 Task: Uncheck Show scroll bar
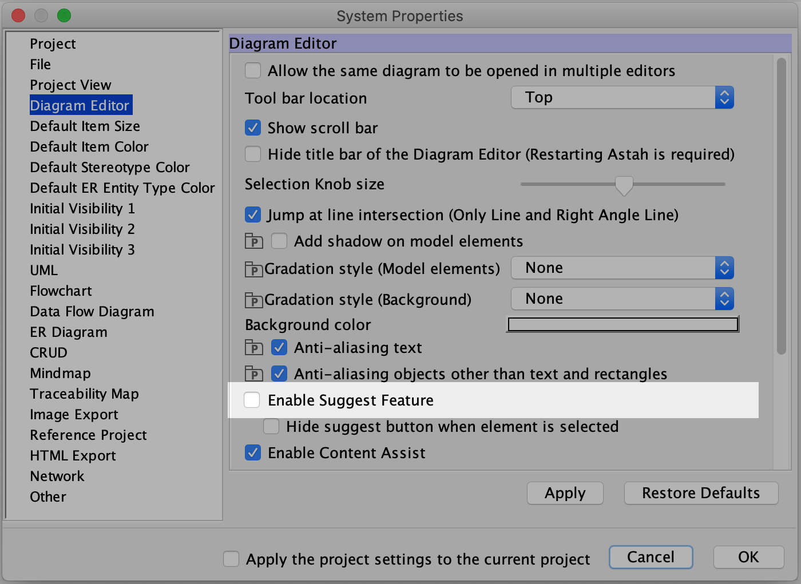[x=253, y=128]
